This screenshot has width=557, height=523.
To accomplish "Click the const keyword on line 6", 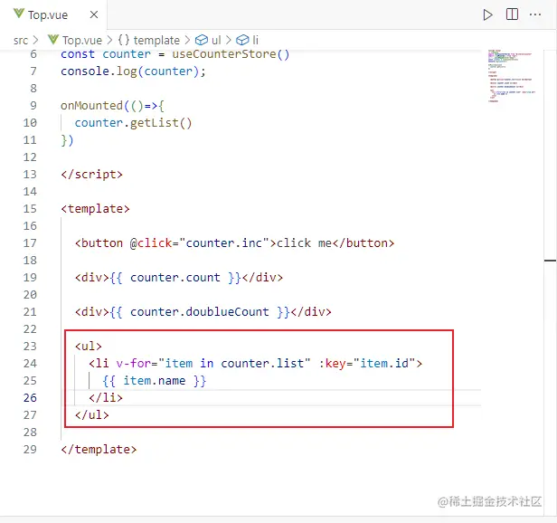I will point(78,54).
